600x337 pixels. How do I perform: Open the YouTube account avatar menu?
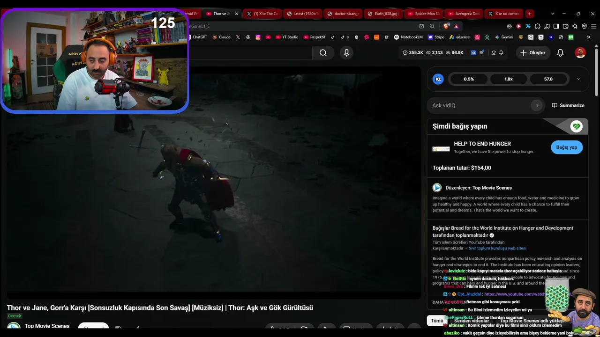click(580, 53)
